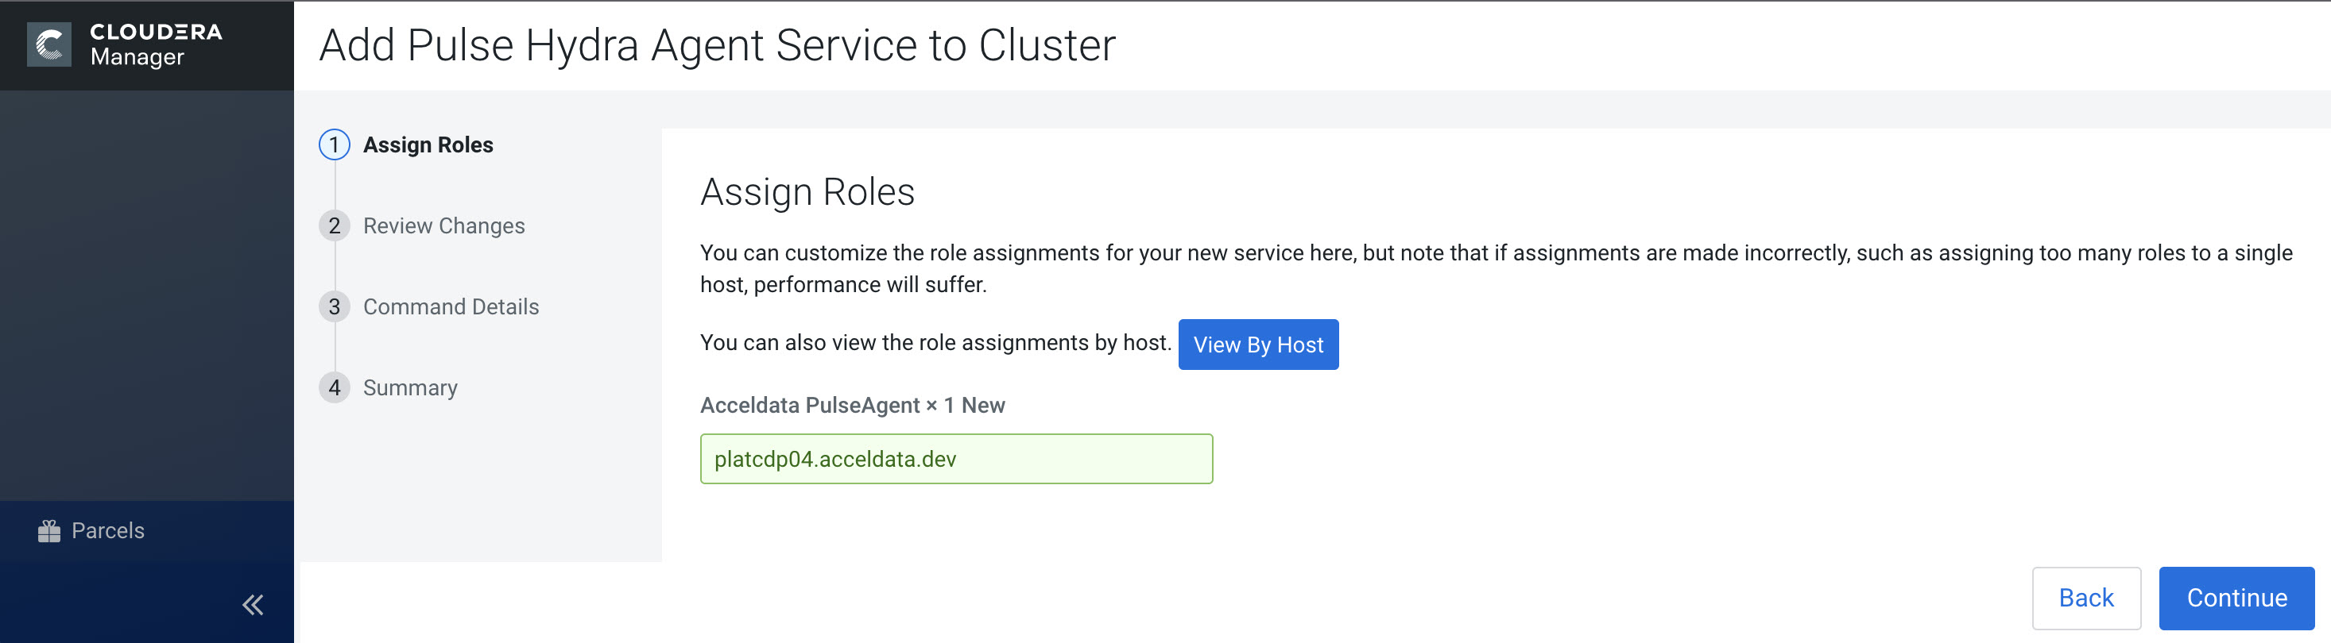2331x643 pixels.
Task: Go to Review Changes step
Action: [422, 226]
